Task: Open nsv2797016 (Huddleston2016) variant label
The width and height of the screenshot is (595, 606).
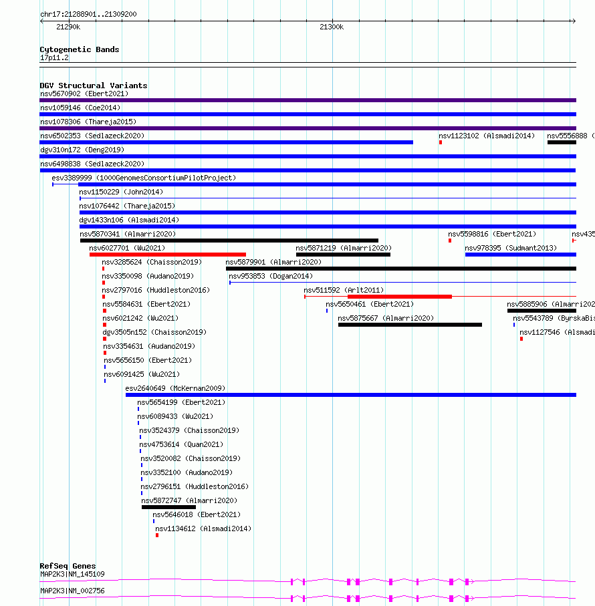Action: pos(156,290)
